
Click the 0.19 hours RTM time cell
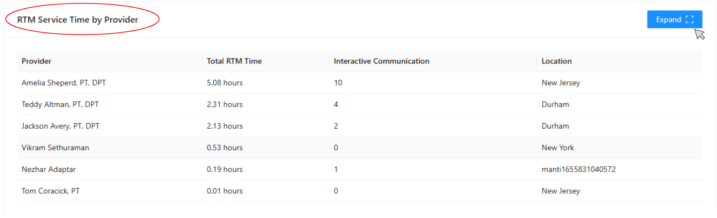pos(225,169)
